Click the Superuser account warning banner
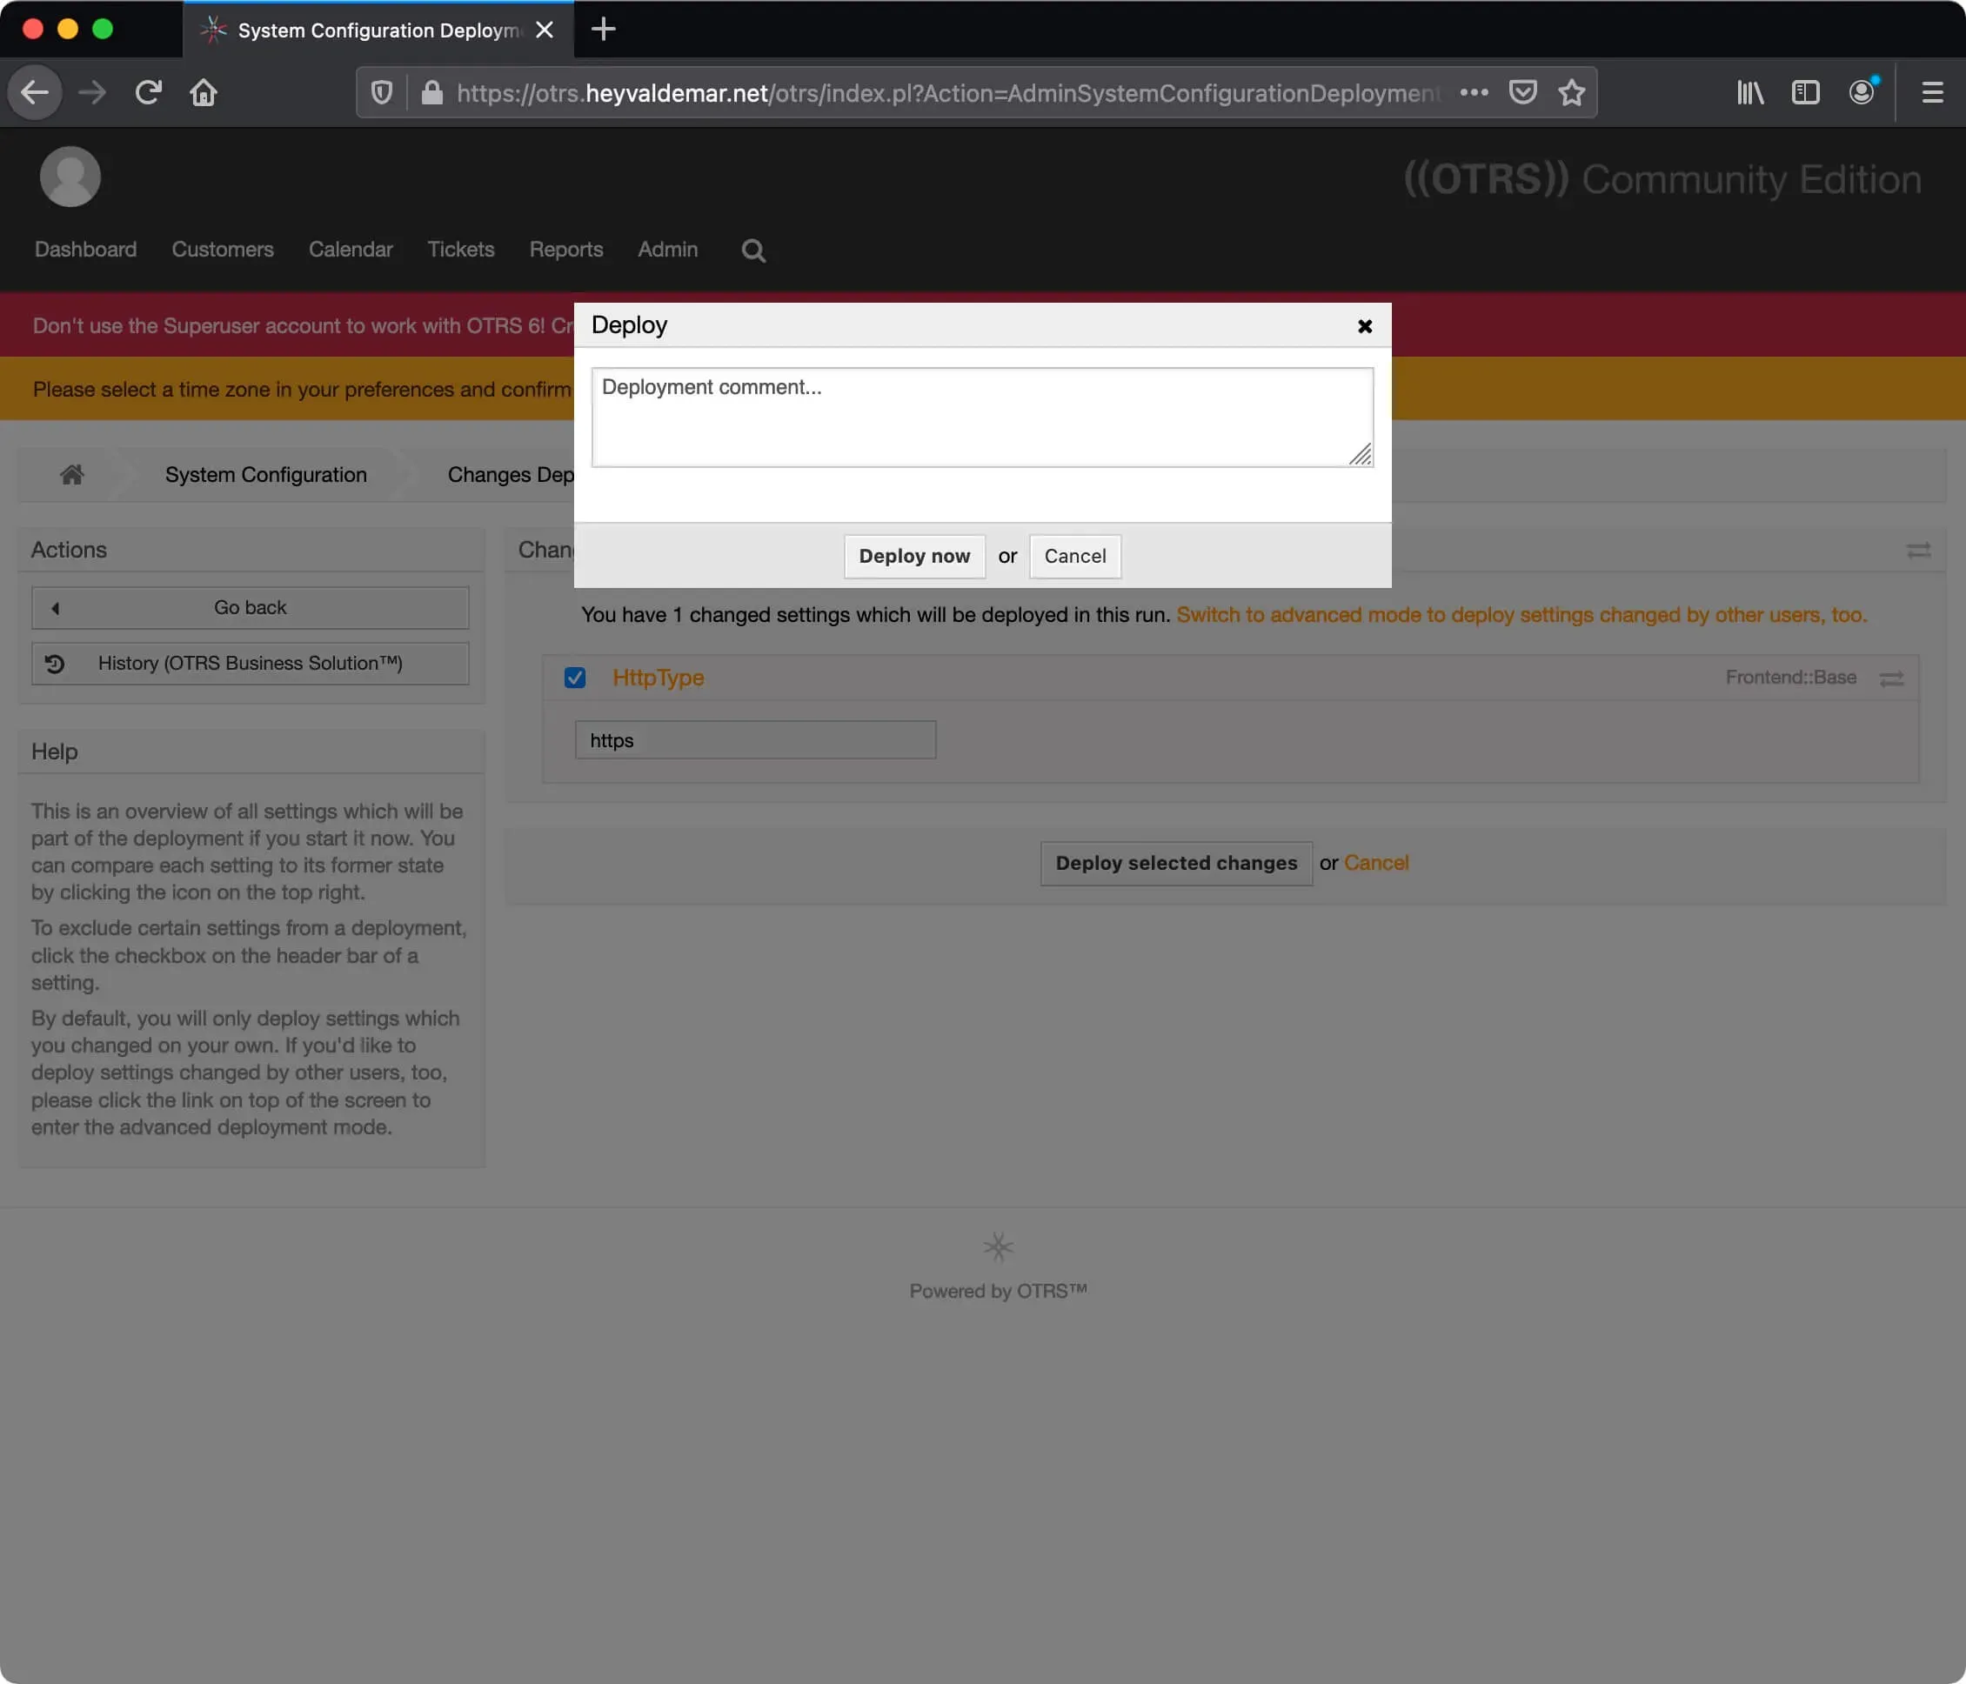The image size is (1966, 1684). tap(303, 325)
